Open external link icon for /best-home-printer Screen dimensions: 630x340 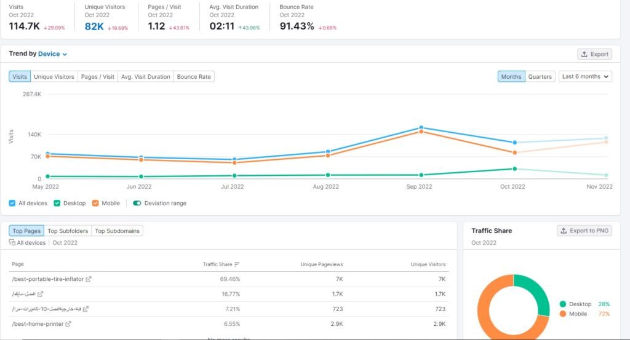[x=68, y=324]
